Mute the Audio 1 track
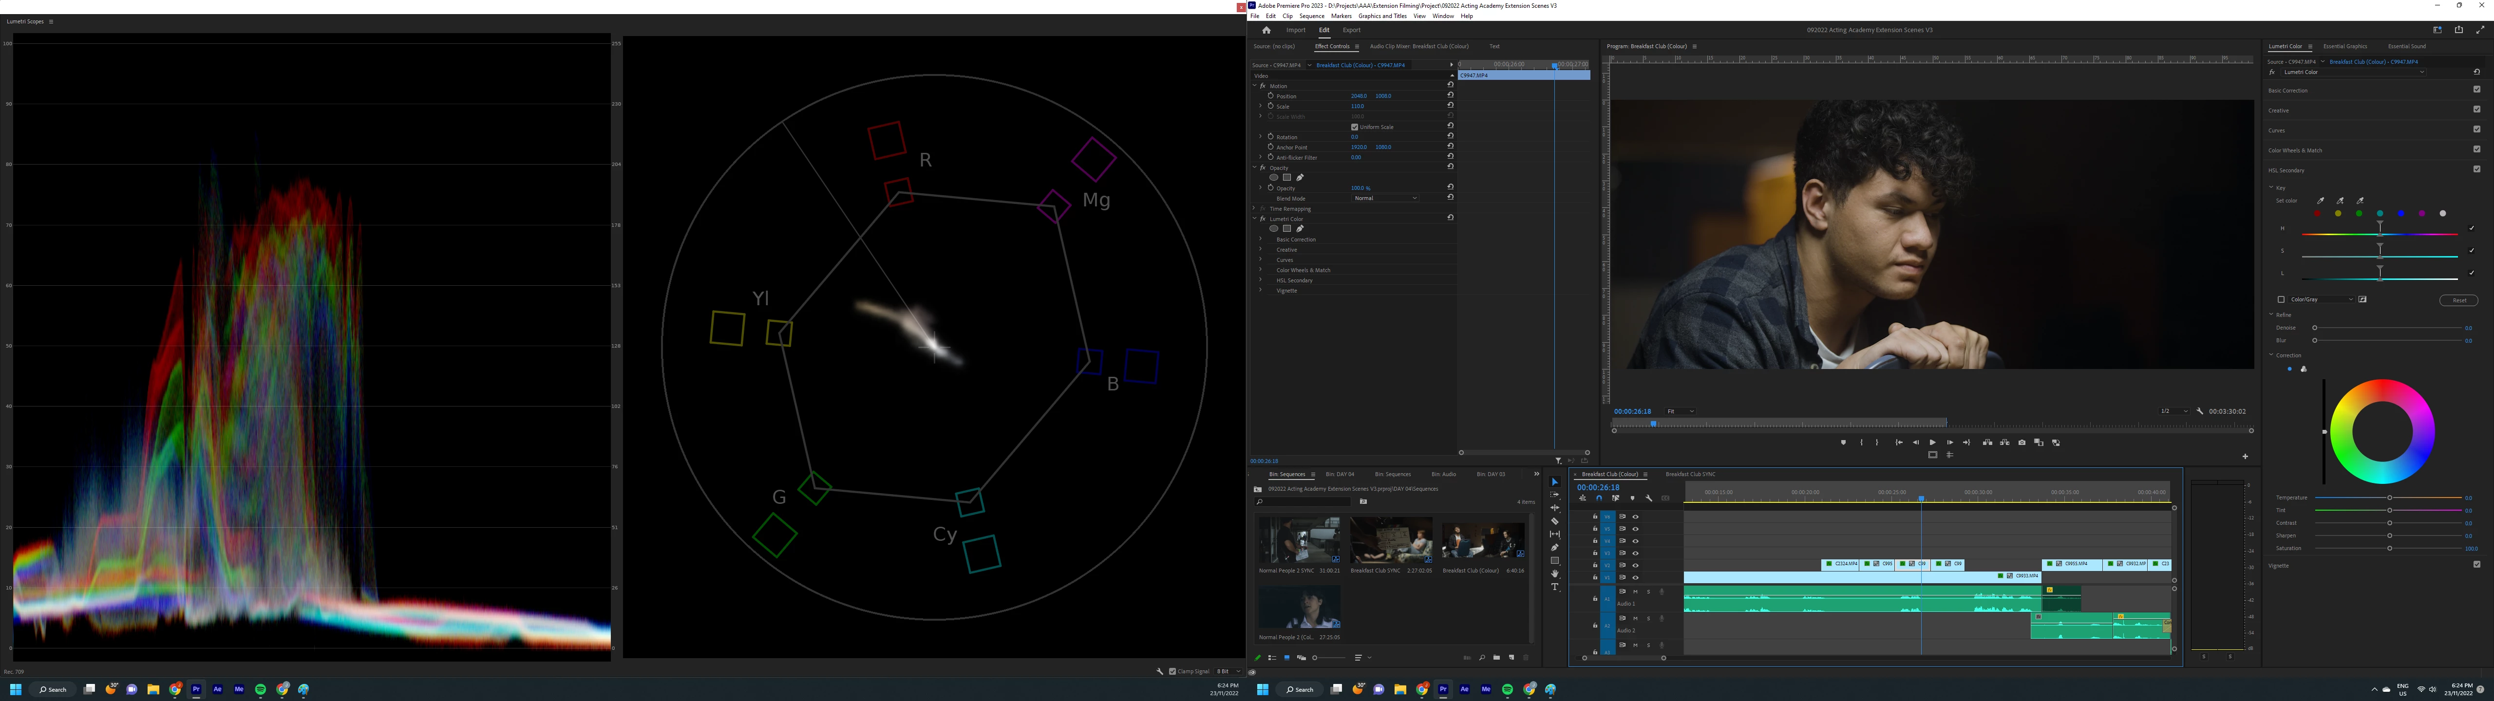Image resolution: width=2494 pixels, height=701 pixels. tap(1636, 591)
